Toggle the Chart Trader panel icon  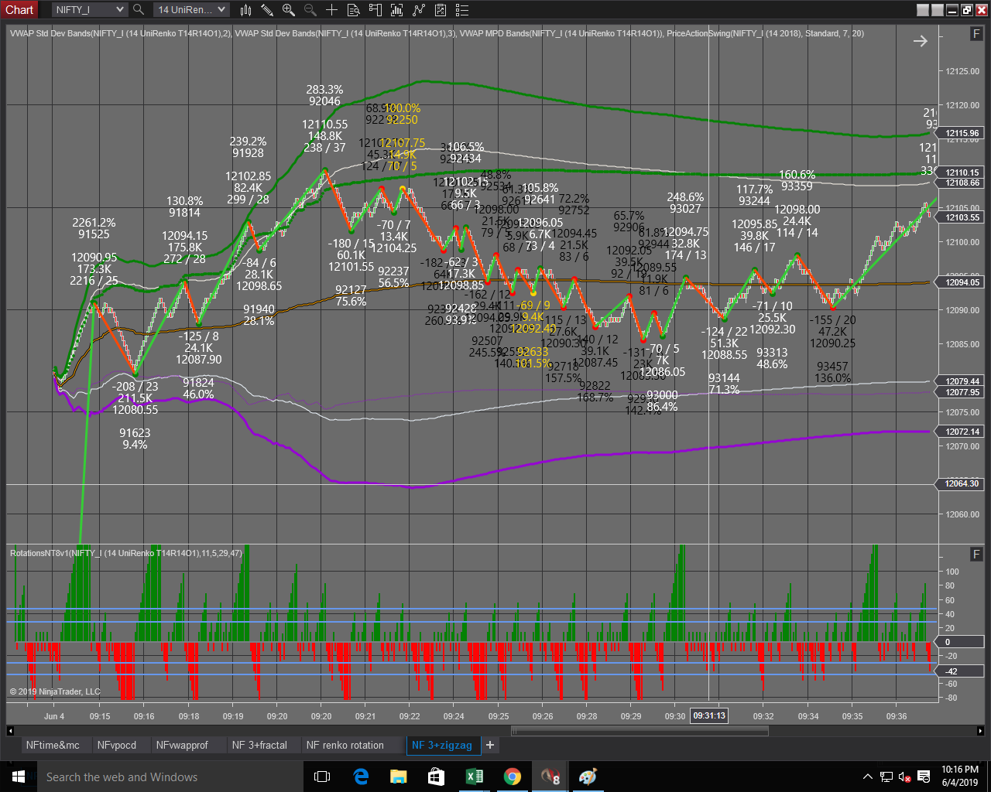375,10
